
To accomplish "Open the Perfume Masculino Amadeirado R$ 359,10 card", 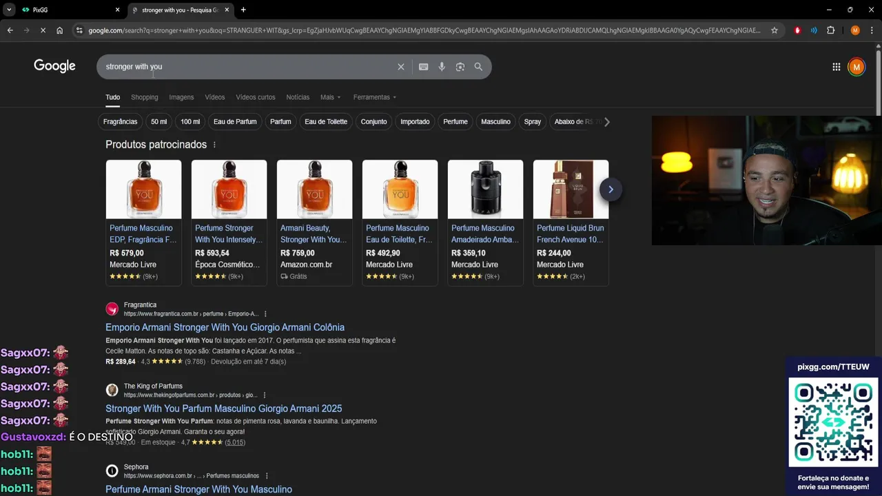I will point(485,223).
